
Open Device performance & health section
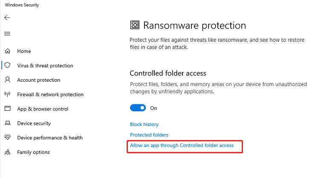pyautogui.click(x=50, y=138)
